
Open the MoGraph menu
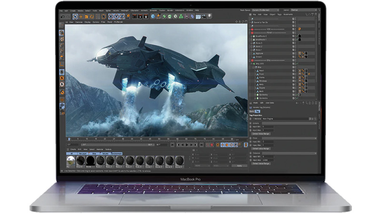point(125,10)
